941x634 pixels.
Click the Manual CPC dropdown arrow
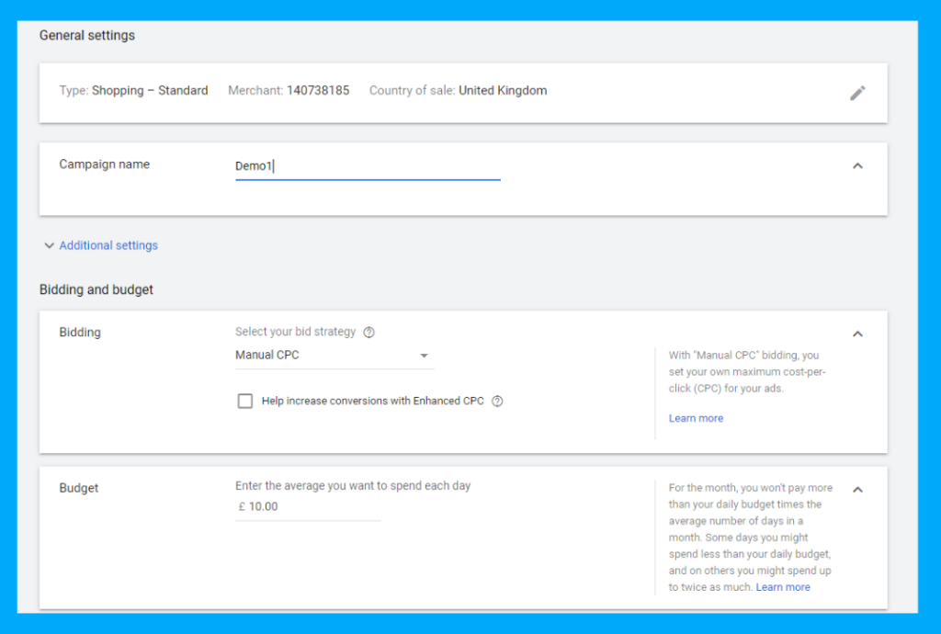[424, 355]
